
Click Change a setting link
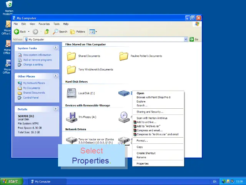pos(33,64)
